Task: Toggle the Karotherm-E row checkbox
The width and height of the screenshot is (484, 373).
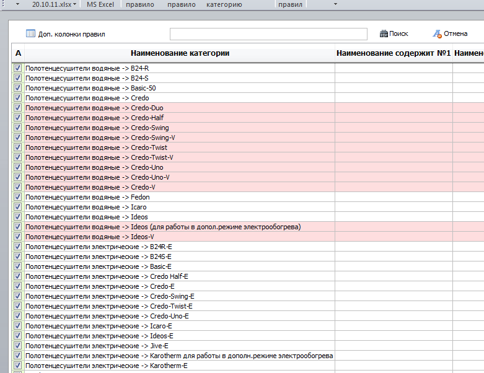Action: click(x=17, y=366)
